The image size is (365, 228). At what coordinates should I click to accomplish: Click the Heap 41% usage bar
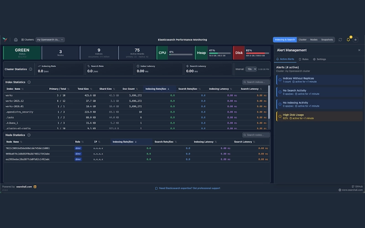coord(220,53)
